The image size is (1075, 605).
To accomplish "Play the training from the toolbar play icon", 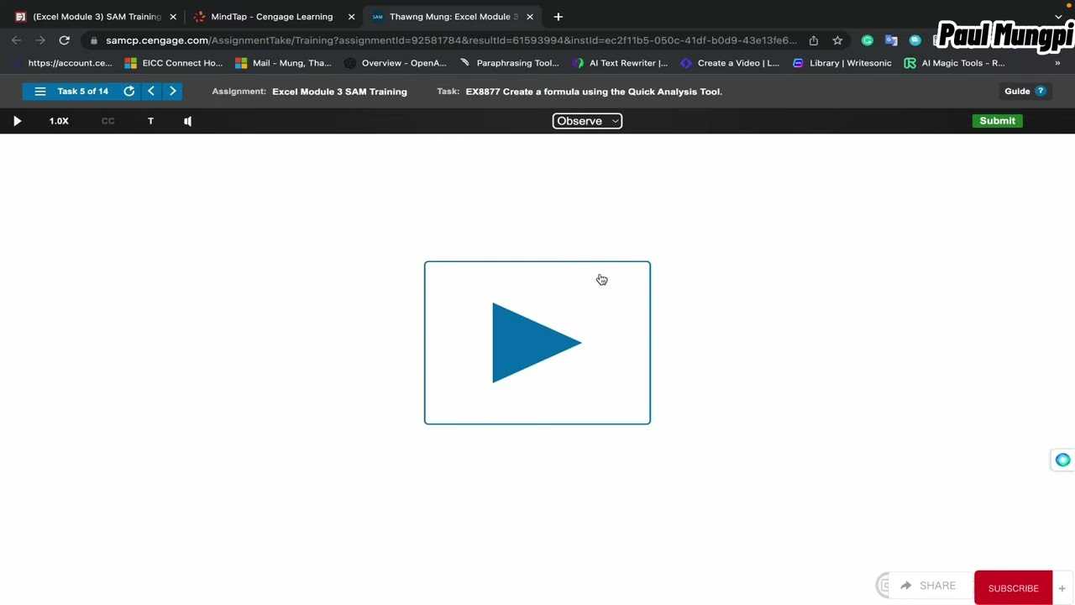I will tap(17, 121).
